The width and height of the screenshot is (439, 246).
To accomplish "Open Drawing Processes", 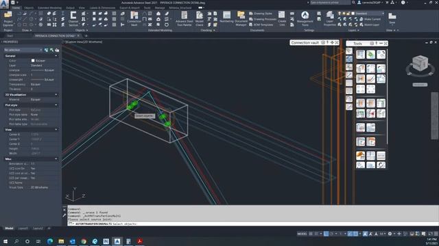I will (x=262, y=19).
